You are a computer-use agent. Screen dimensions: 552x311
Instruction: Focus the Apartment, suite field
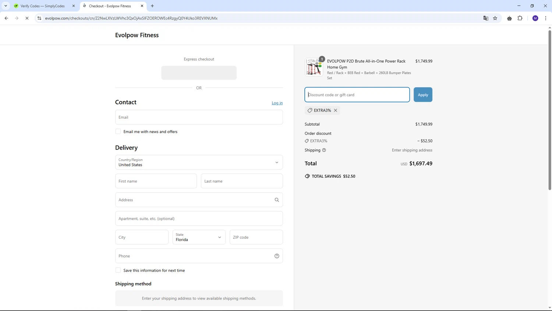pos(199,219)
